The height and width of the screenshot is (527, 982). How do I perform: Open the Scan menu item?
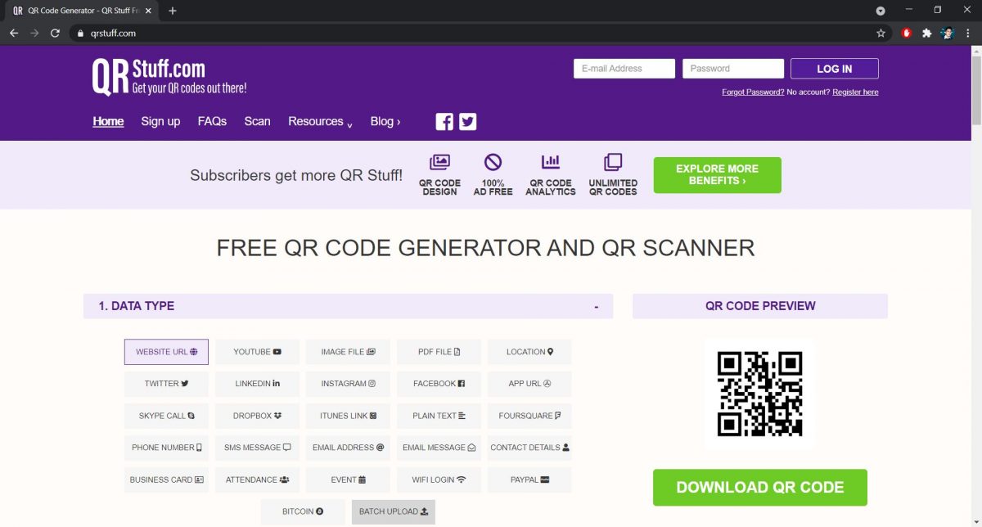click(x=257, y=121)
